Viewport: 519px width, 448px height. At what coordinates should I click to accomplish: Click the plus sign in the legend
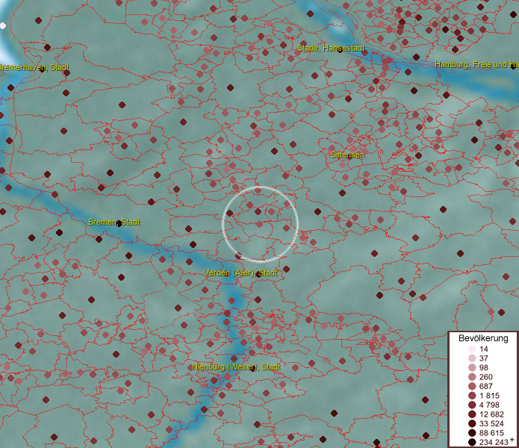(x=512, y=440)
